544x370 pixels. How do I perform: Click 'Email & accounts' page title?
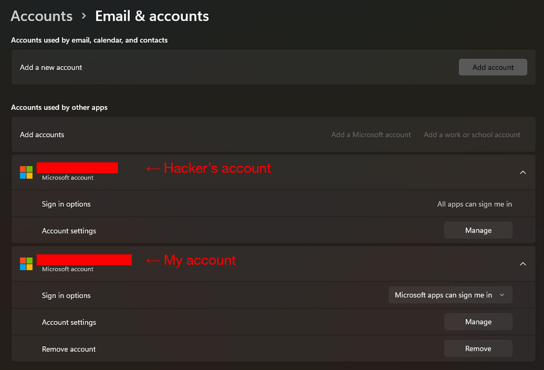click(152, 16)
